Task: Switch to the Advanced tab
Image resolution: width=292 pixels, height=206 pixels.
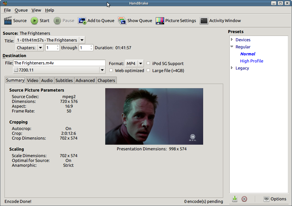Action: pos(85,81)
